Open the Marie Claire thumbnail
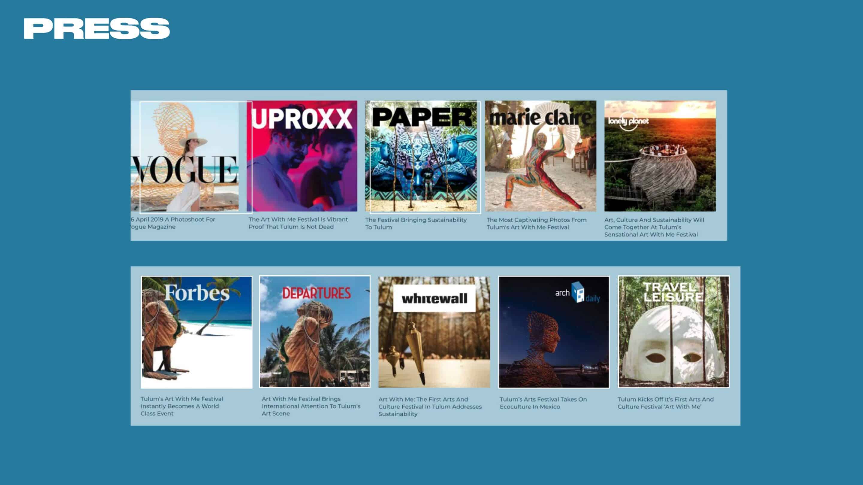The image size is (863, 485). pos(541,156)
